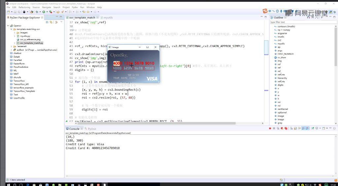This screenshot has height=186, width=338.
Task: Click the Windows Start button
Action: point(9,184)
